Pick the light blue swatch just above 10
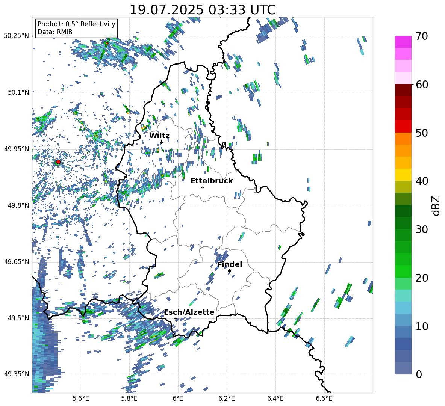The width and height of the screenshot is (445, 406). tap(403, 320)
